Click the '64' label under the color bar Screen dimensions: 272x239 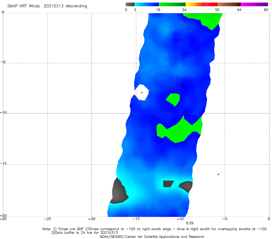239,10
